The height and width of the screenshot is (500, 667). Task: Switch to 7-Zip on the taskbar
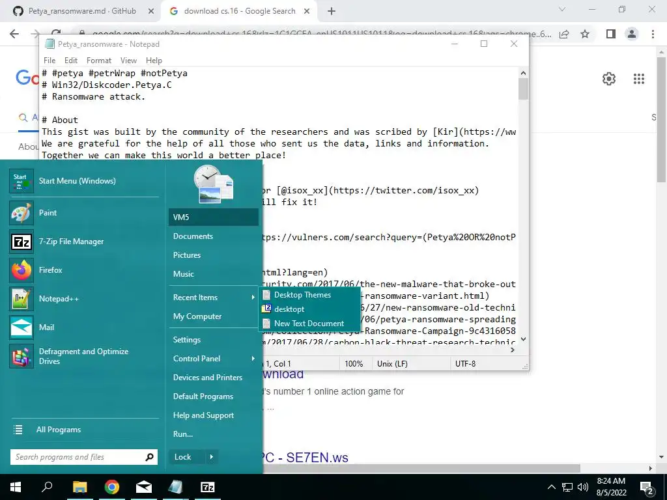coord(208,487)
